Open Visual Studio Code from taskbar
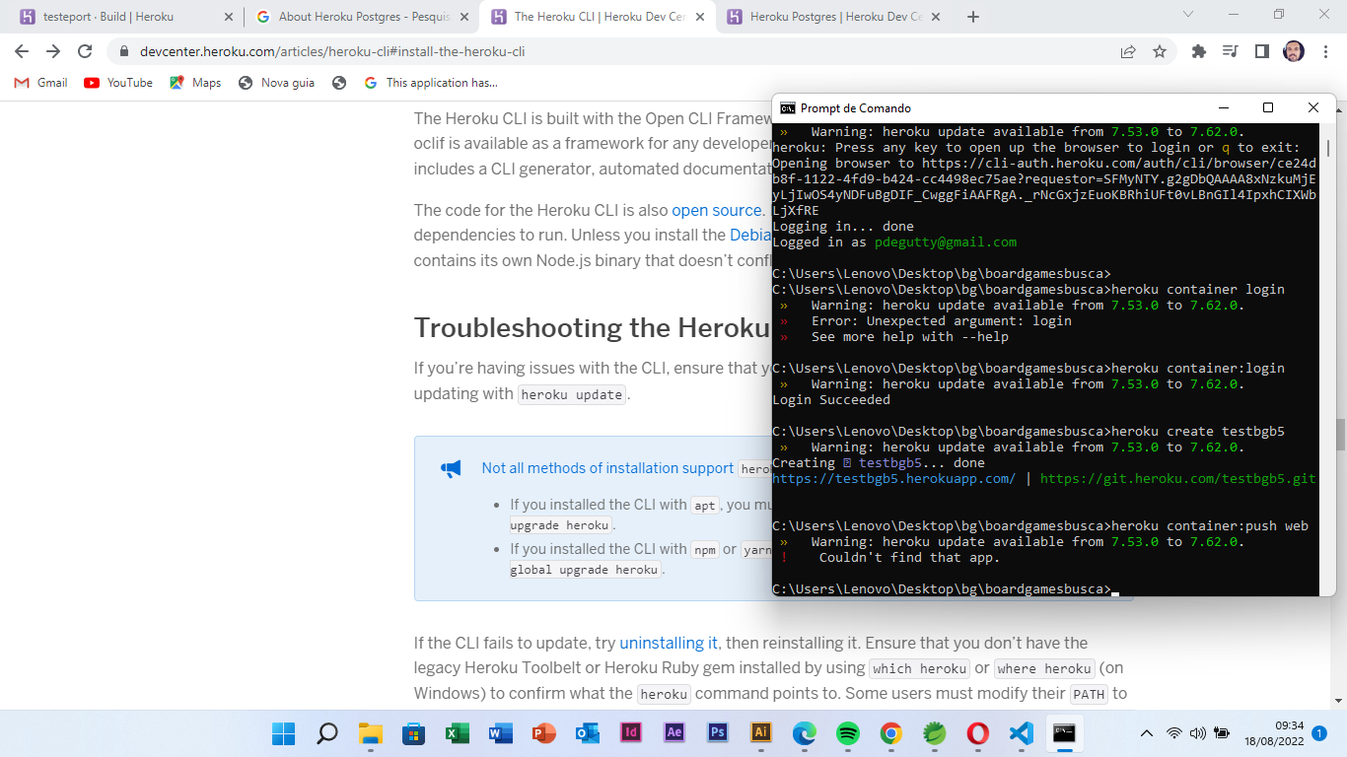 click(x=1022, y=733)
